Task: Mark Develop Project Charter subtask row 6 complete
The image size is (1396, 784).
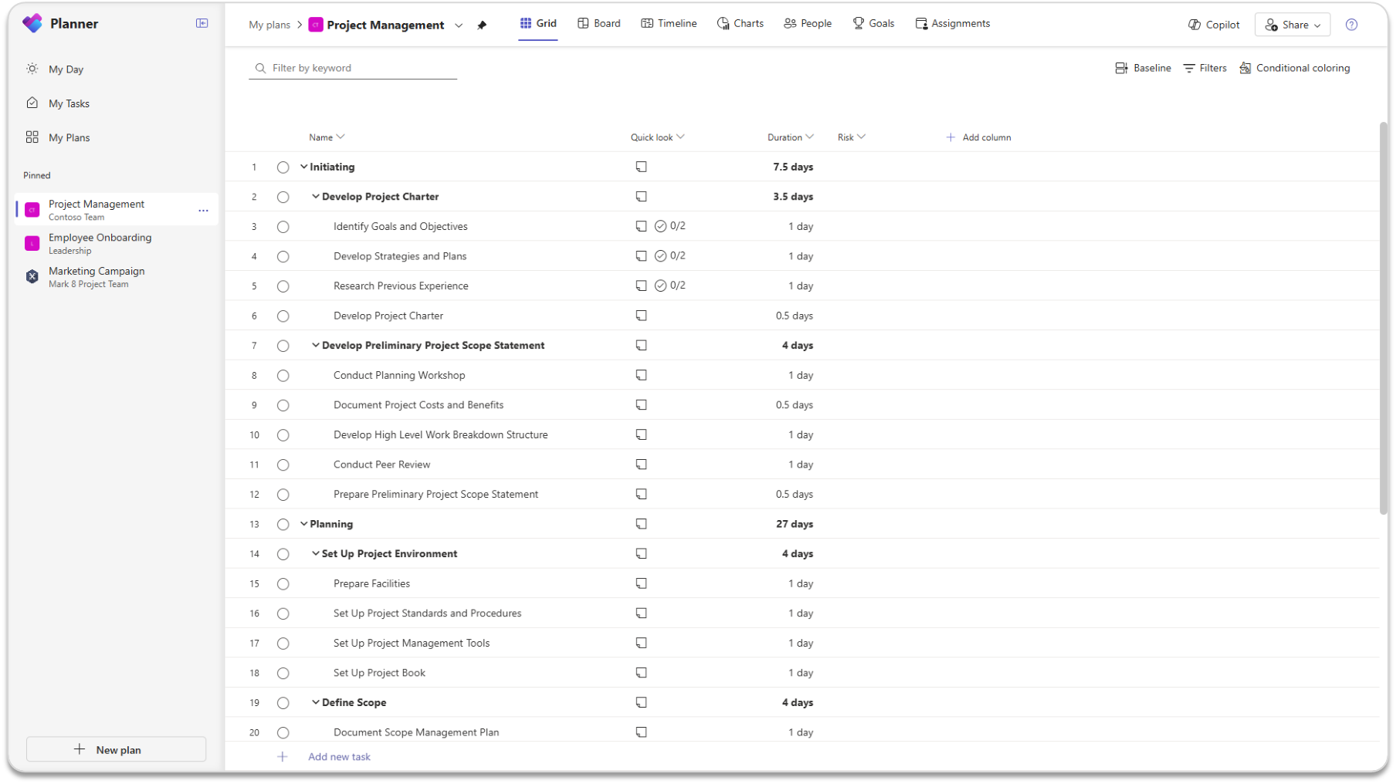Action: pos(283,316)
